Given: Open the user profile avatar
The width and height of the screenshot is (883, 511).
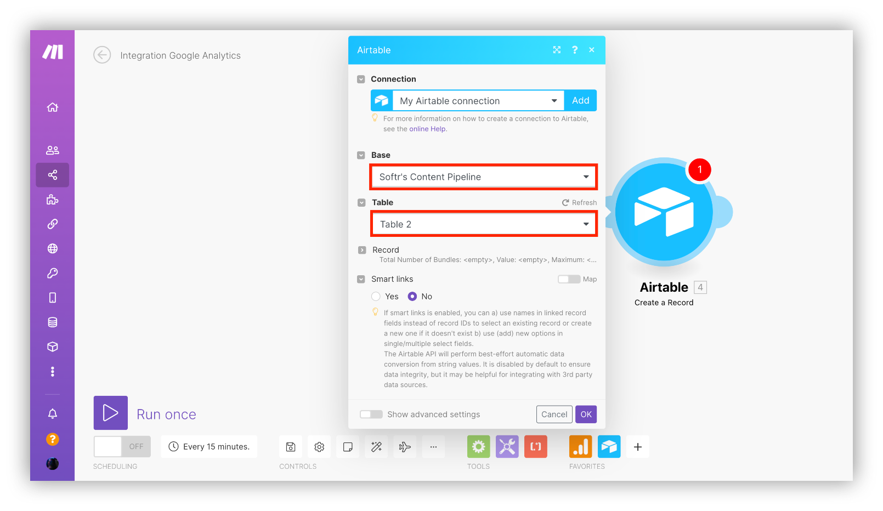Looking at the screenshot, I should click(x=53, y=464).
